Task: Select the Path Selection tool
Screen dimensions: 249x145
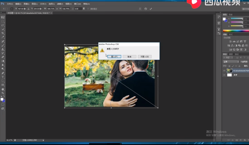Action: point(3,81)
